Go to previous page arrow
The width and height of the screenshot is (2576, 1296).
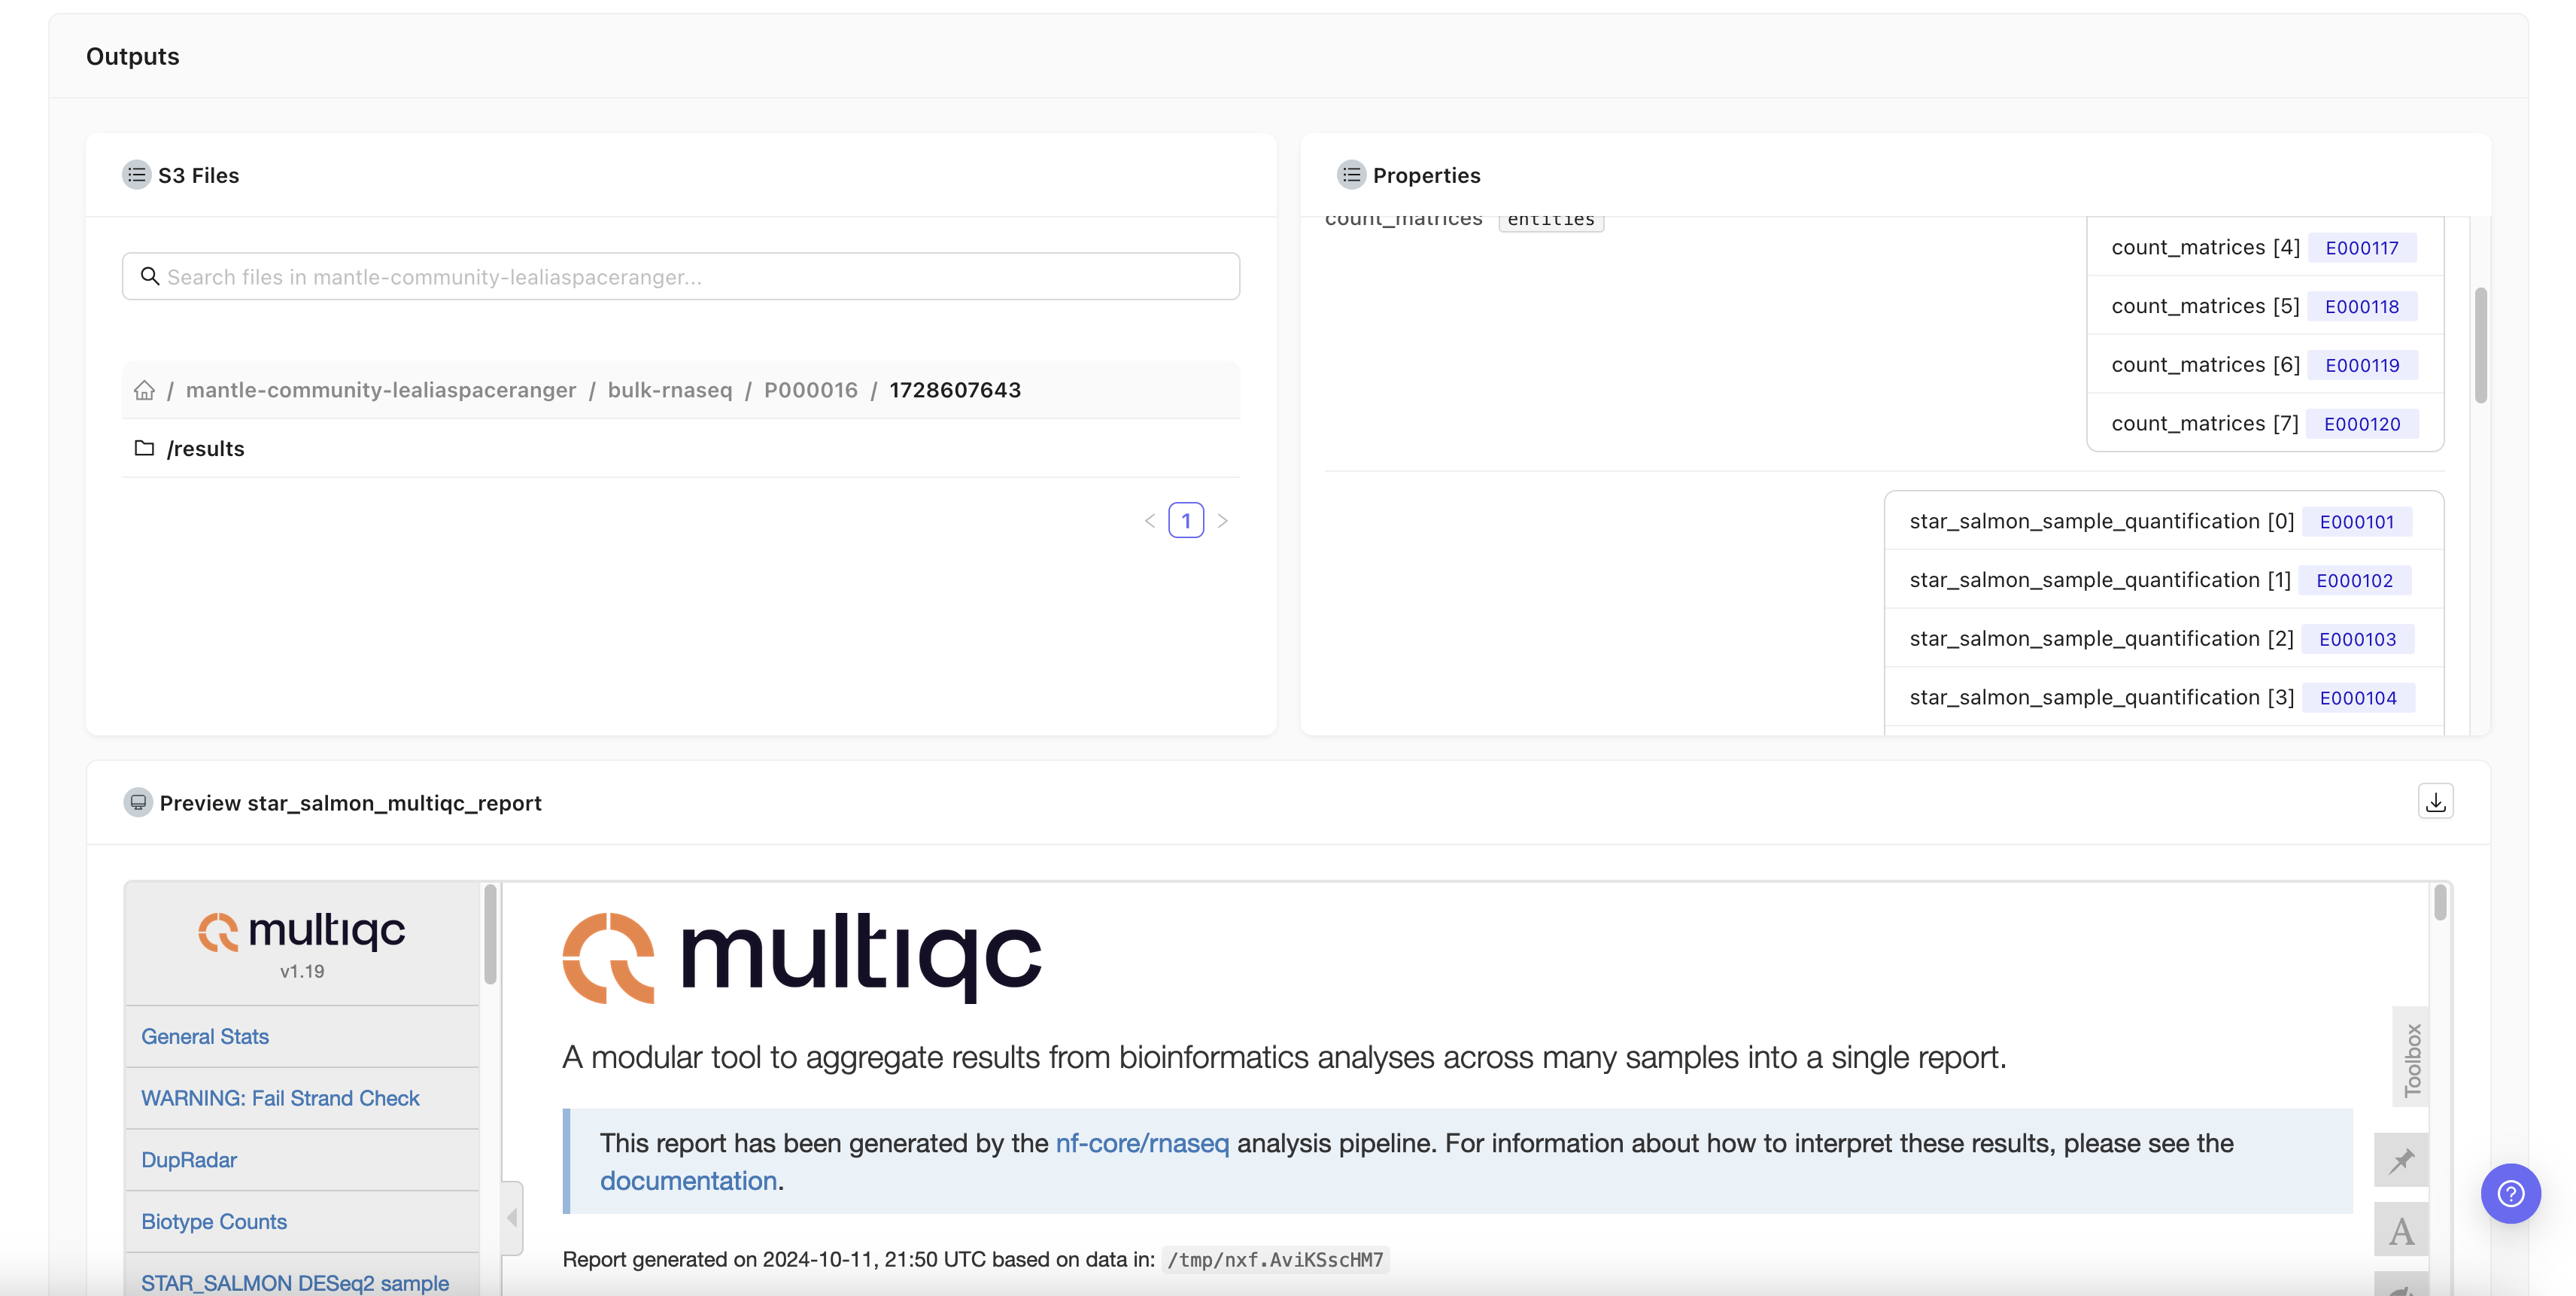pos(1150,521)
